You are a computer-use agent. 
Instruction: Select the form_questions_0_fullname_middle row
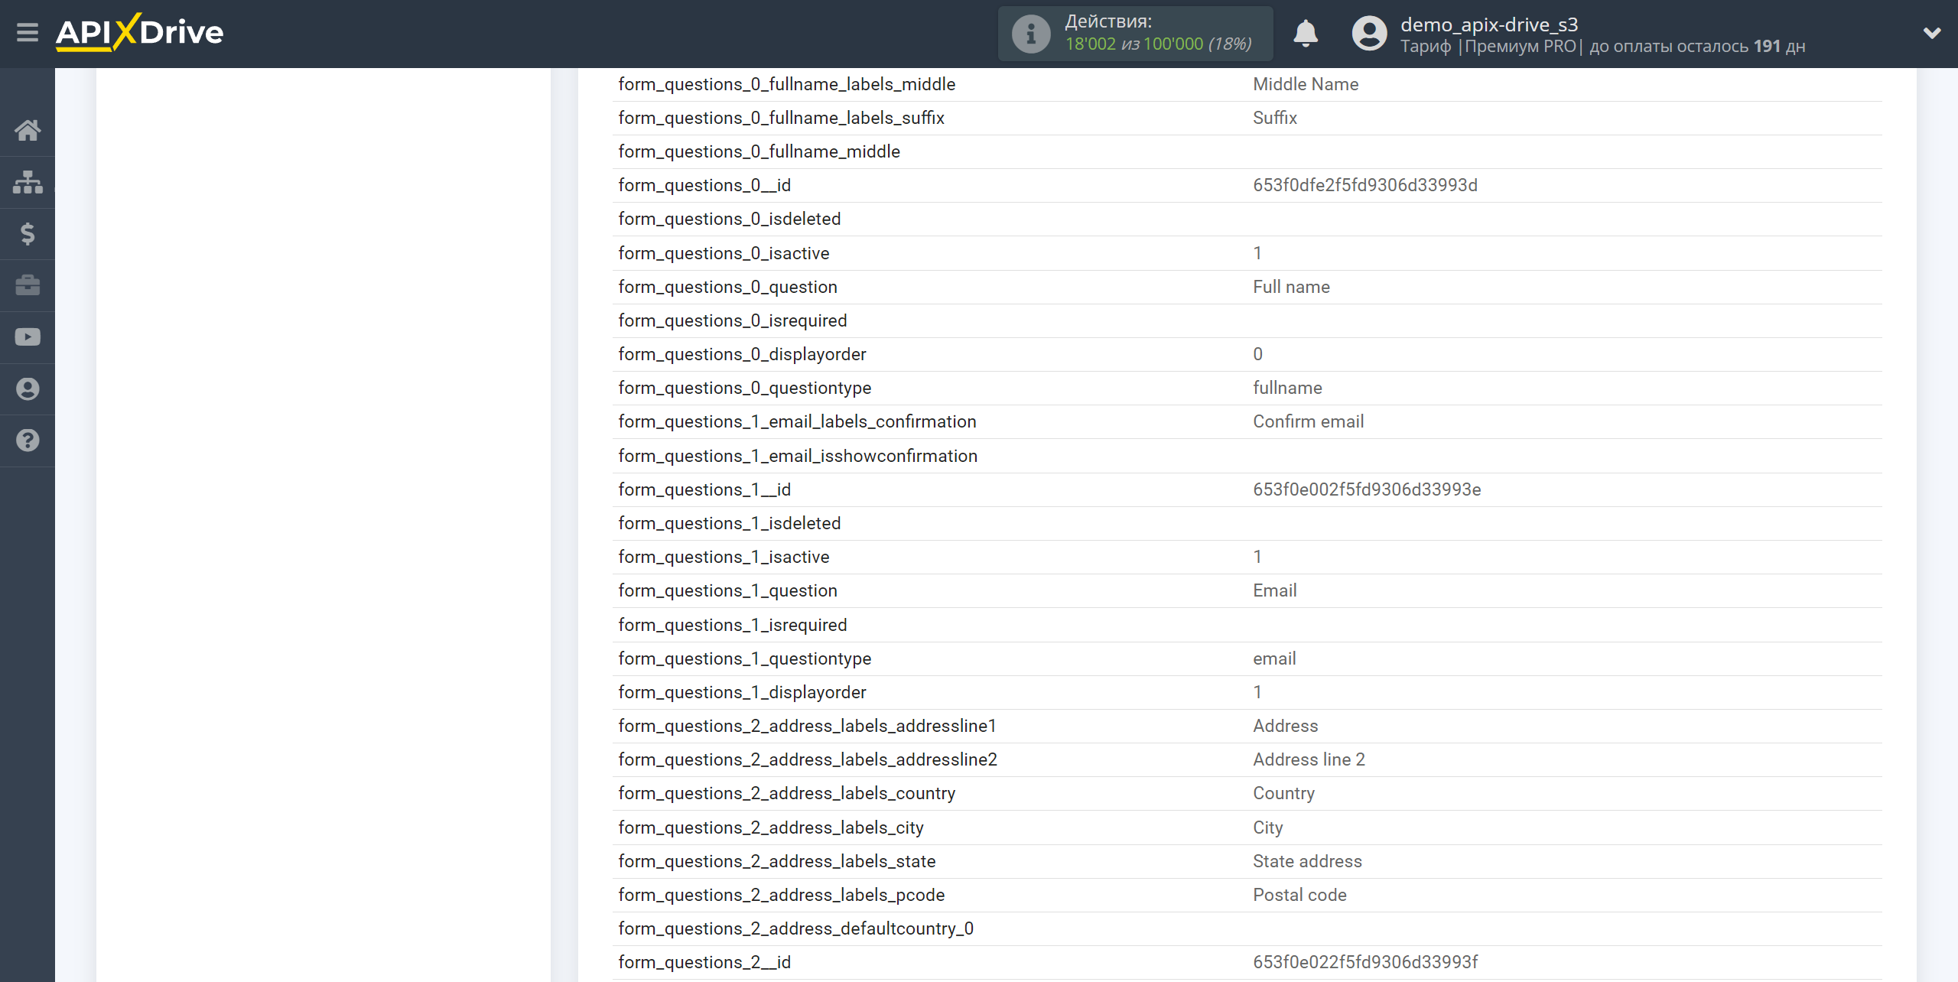[x=1247, y=151]
